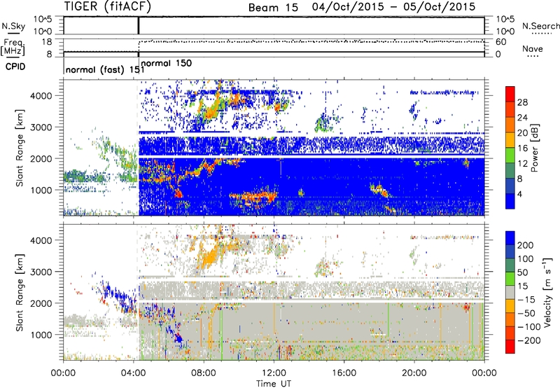560x388 pixels.
Task: Click the 'N.Search' legend label
Action: [x=540, y=26]
